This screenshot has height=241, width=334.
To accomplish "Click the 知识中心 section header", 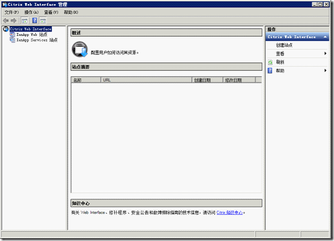I will point(166,203).
